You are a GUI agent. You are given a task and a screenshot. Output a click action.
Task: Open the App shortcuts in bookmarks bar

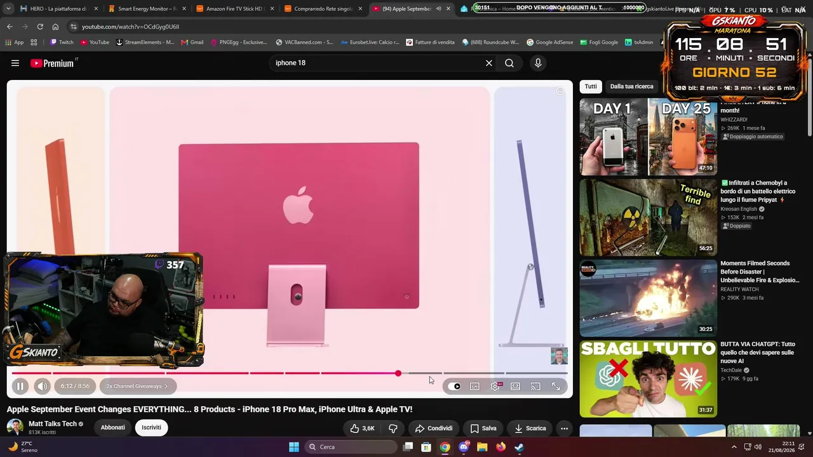tap(15, 43)
